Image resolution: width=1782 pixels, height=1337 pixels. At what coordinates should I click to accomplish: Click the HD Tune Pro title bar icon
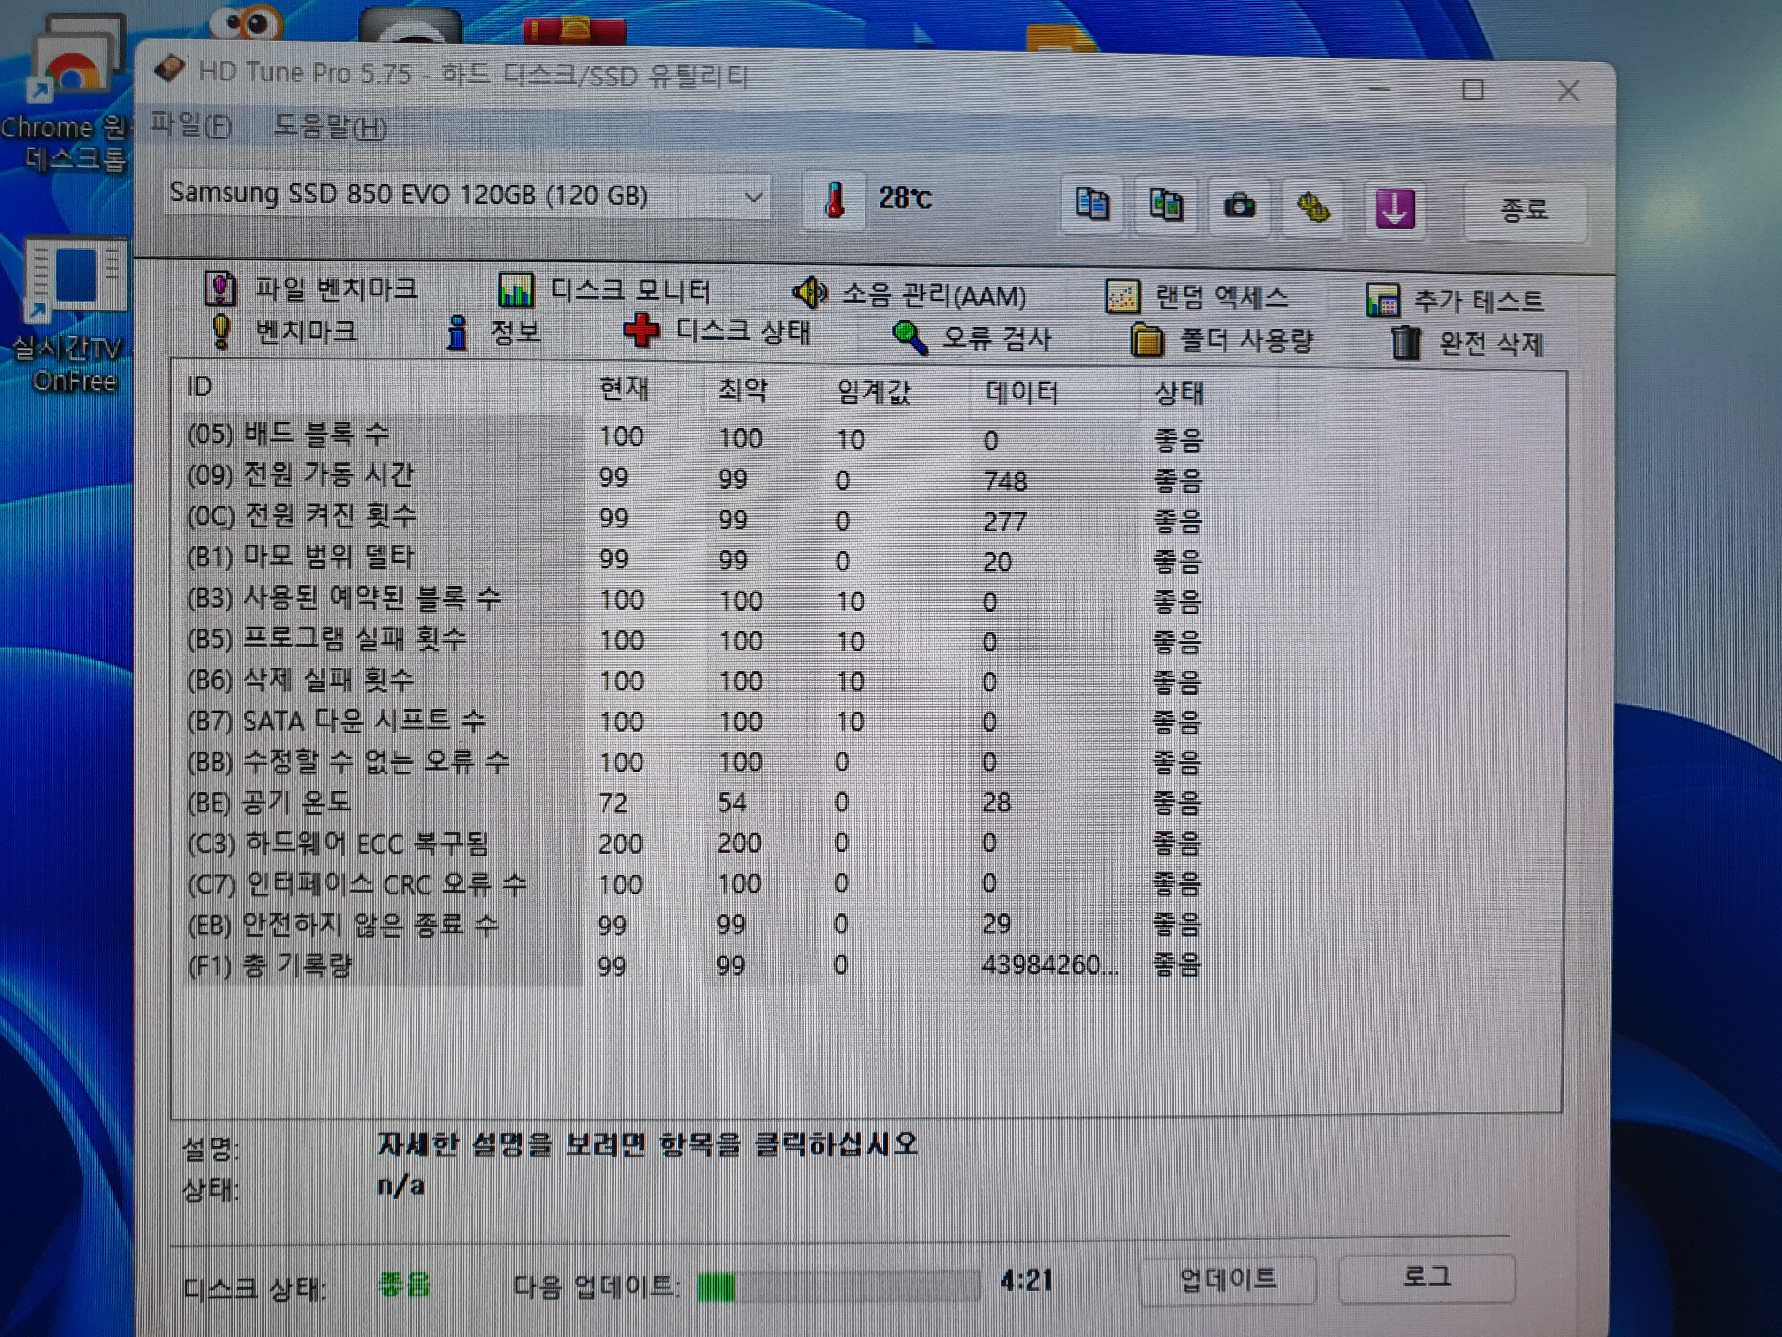pyautogui.click(x=170, y=69)
